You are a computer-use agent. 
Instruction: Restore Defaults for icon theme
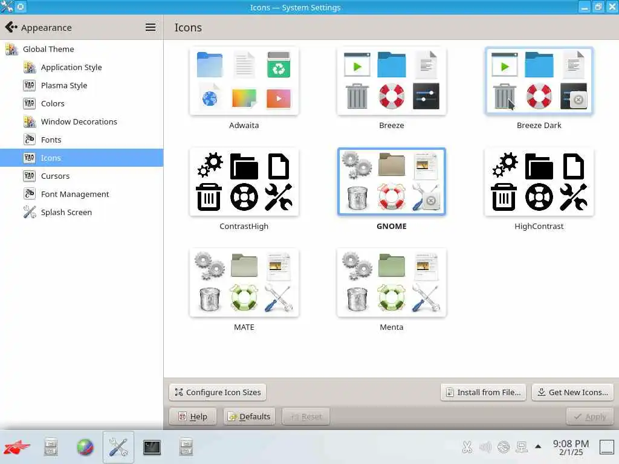tap(249, 417)
